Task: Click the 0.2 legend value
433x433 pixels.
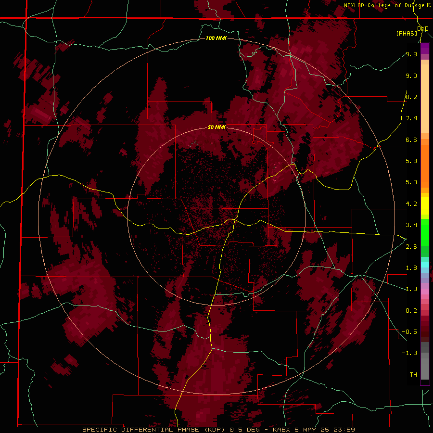Action: (x=411, y=311)
